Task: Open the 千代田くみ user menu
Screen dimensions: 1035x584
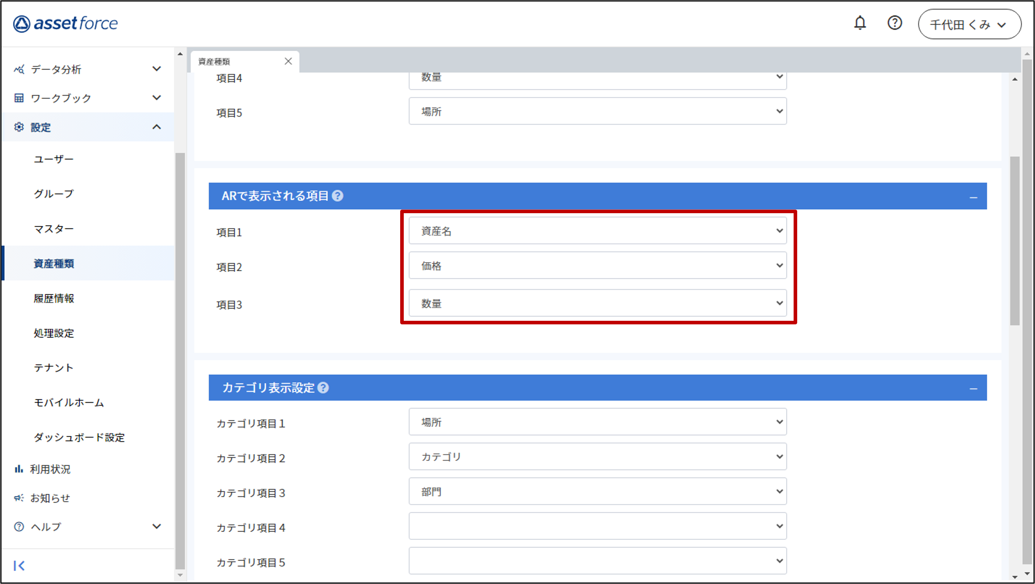Action: [x=969, y=25]
